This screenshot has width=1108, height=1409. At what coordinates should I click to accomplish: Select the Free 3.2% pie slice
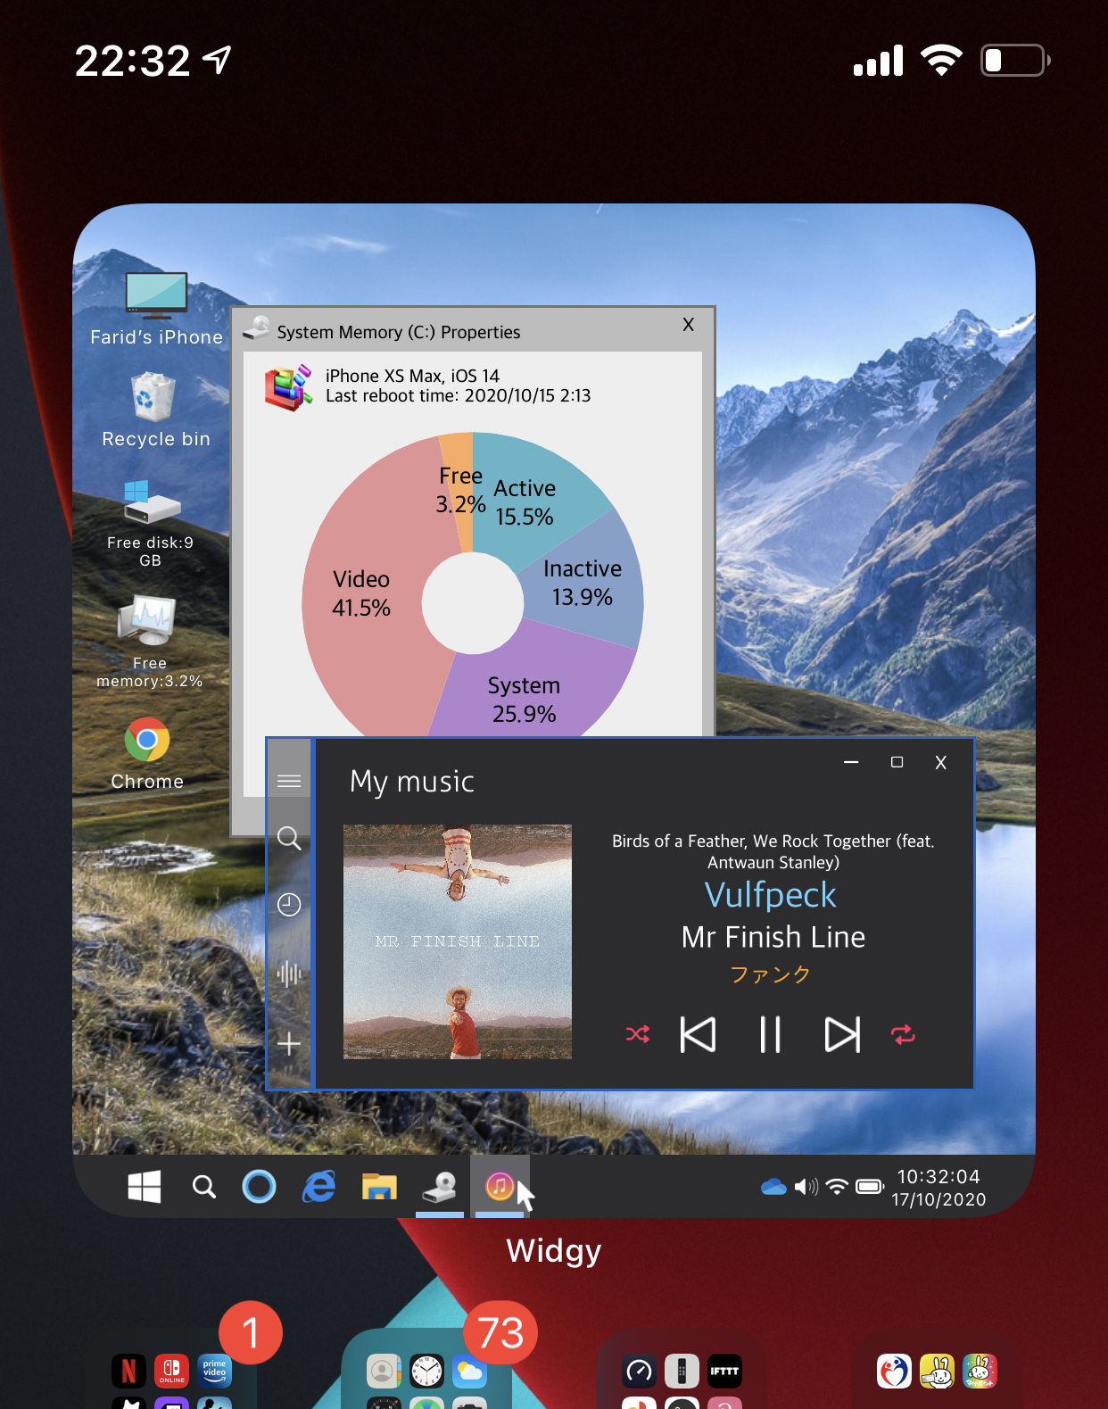(460, 490)
